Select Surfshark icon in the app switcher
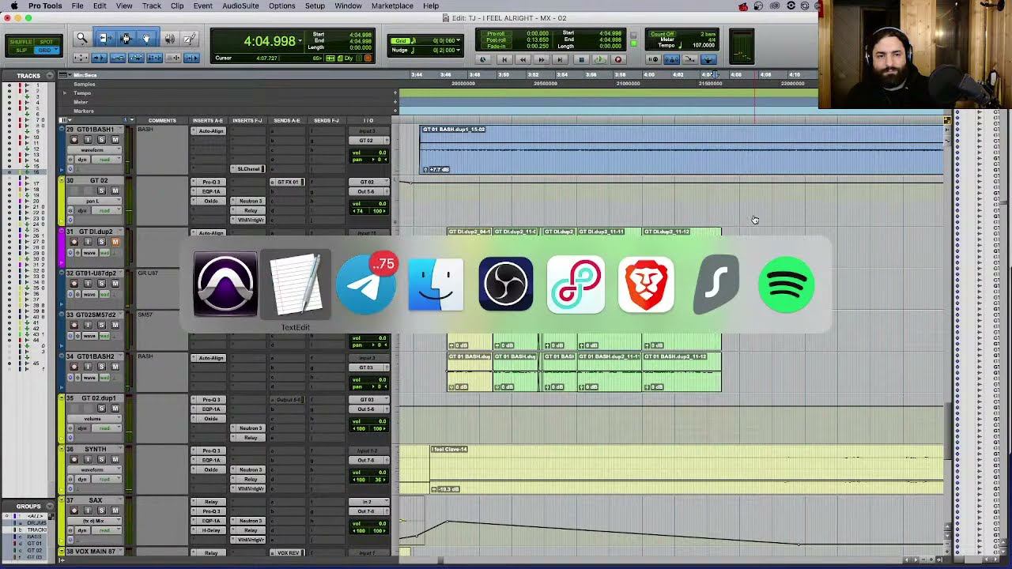The height and width of the screenshot is (569, 1012). click(x=716, y=284)
